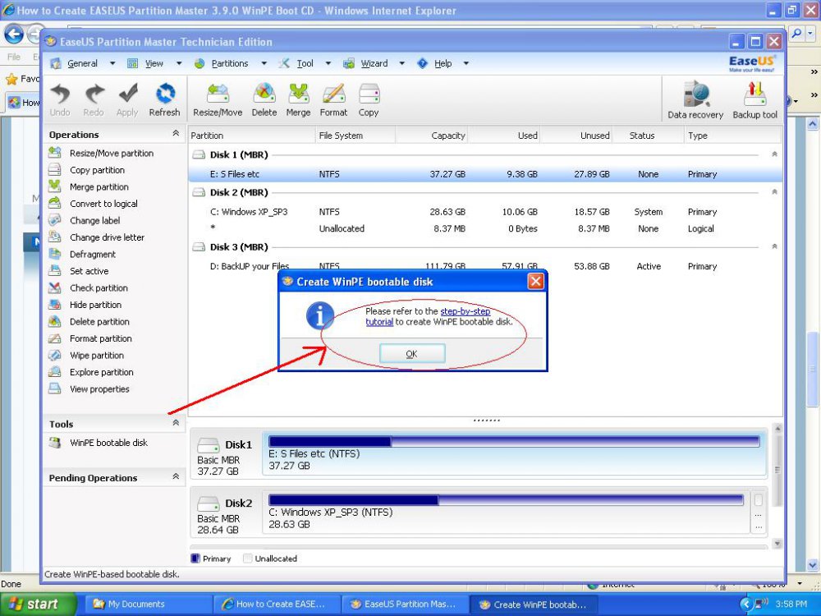Click the Unallocated legend color swatch
The width and height of the screenshot is (821, 616).
(x=248, y=559)
